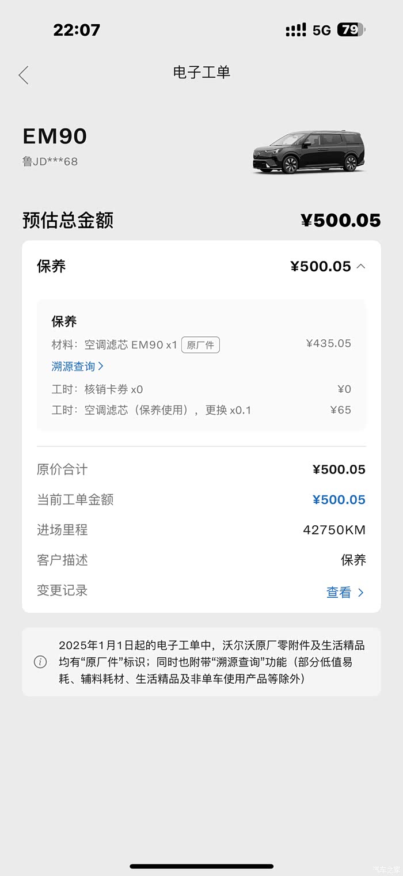Tap the 电子工单 page title
403x876 pixels.
[x=201, y=73]
